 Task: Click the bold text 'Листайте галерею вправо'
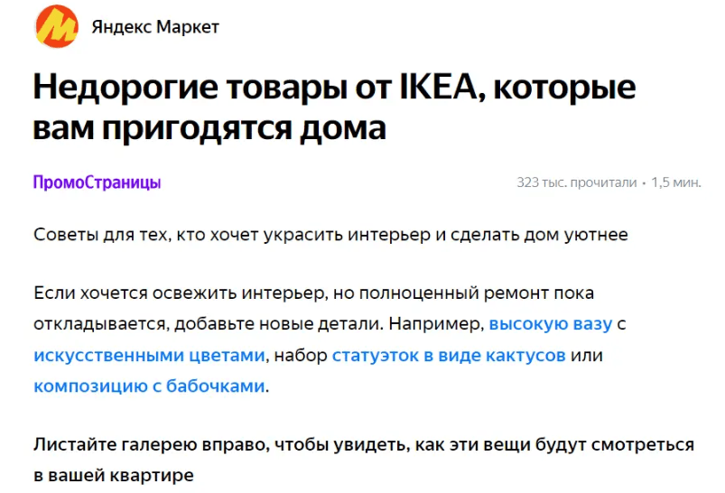pos(152,444)
